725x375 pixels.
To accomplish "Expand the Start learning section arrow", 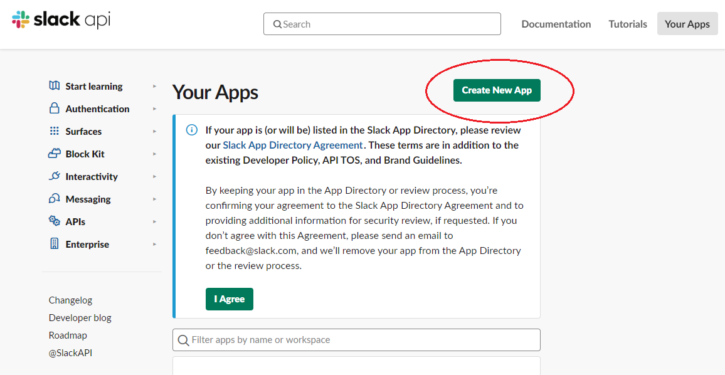I will pyautogui.click(x=154, y=86).
